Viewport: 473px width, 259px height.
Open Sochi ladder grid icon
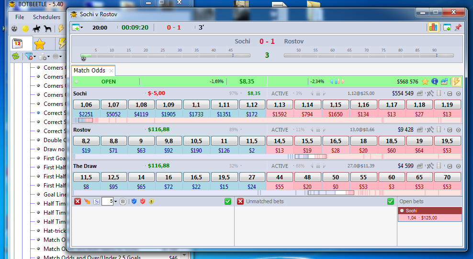pyautogui.click(x=439, y=93)
